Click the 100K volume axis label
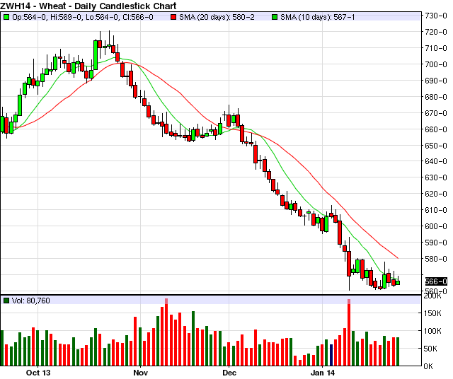The width and height of the screenshot is (453, 379). tap(432, 331)
